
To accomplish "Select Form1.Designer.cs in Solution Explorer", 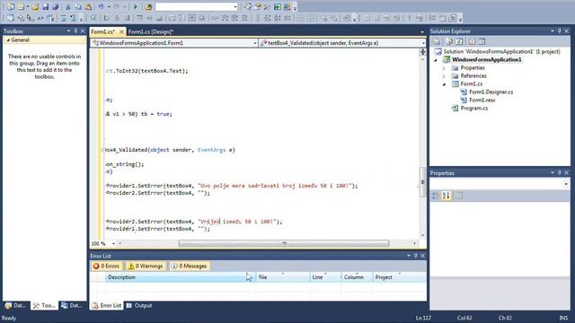I will coord(491,92).
